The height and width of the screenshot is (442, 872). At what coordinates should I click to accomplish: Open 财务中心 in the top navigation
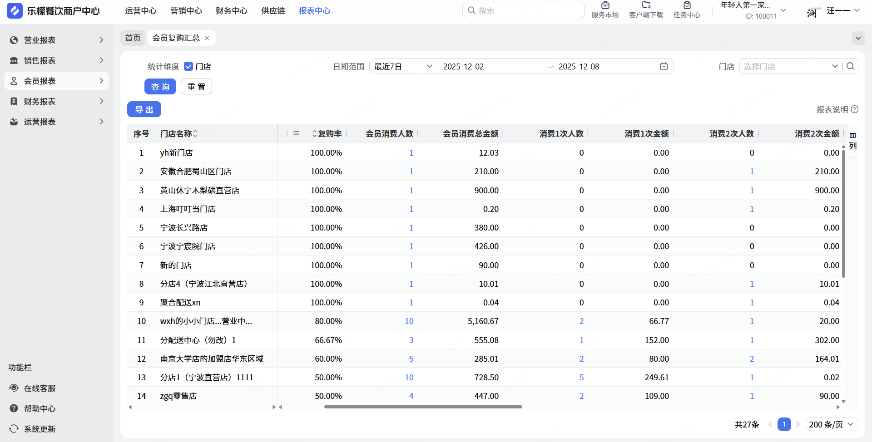(x=232, y=11)
